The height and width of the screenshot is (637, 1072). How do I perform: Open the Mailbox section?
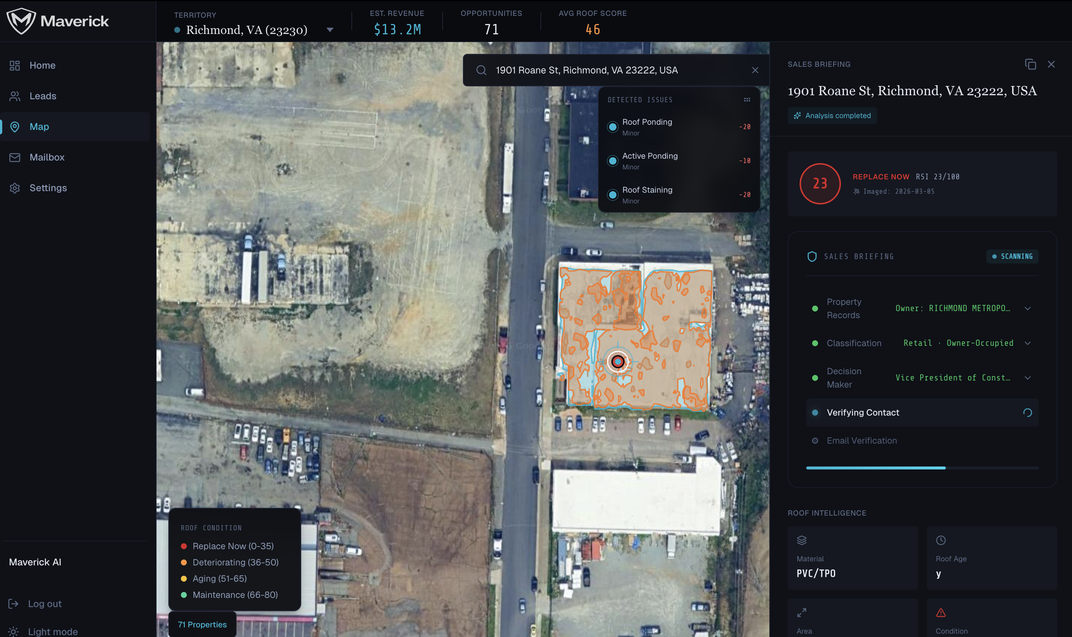coord(75,157)
